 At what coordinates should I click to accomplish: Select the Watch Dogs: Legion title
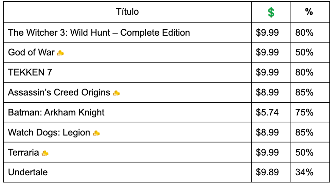tap(49, 132)
